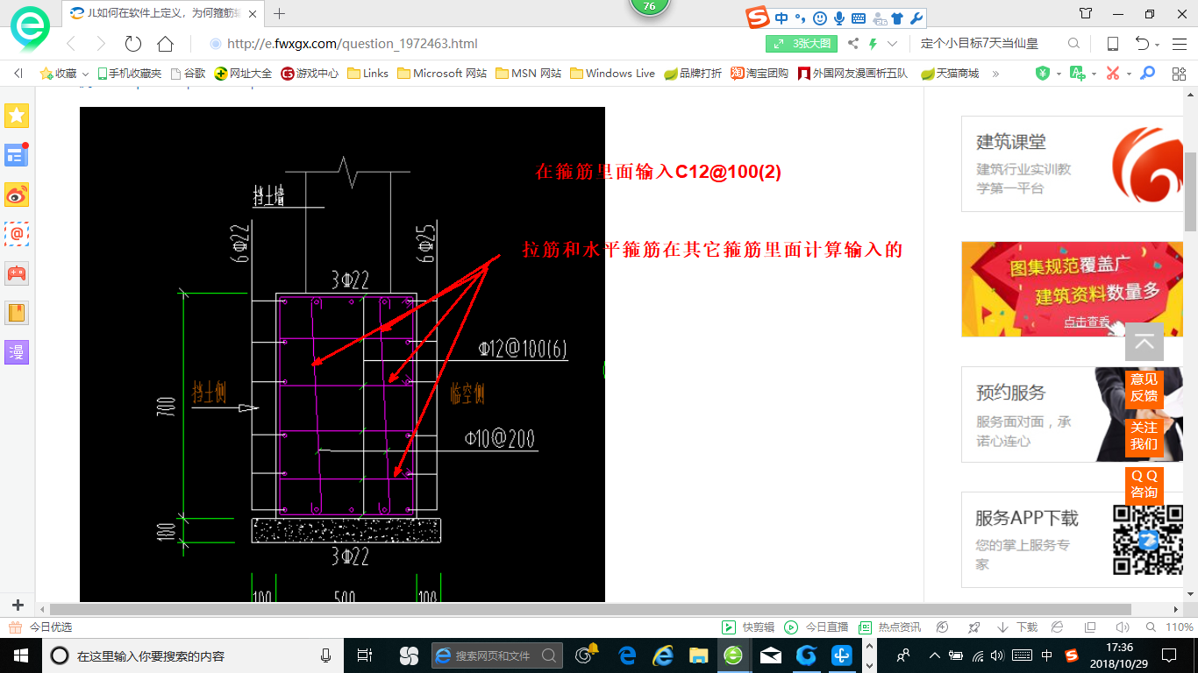Open the 谷歌 bookmark

pyautogui.click(x=189, y=74)
